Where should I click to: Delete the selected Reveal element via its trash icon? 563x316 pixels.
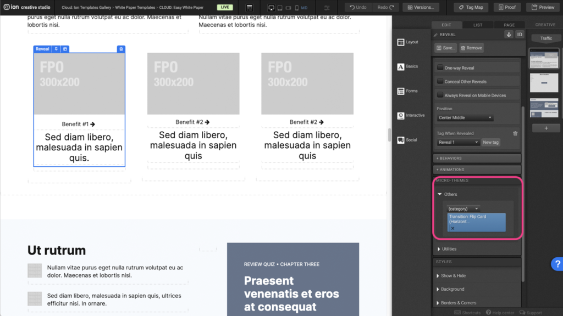(x=121, y=49)
